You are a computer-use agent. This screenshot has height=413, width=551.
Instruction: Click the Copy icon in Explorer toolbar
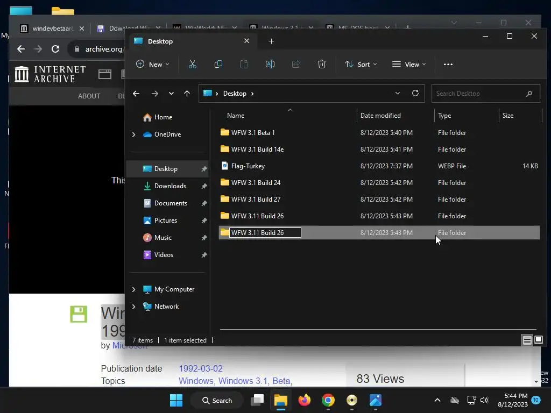(x=218, y=65)
